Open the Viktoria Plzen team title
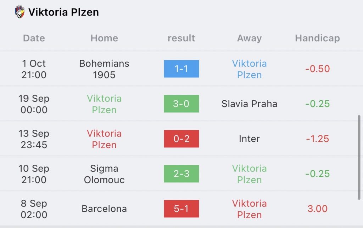 [x=63, y=12]
